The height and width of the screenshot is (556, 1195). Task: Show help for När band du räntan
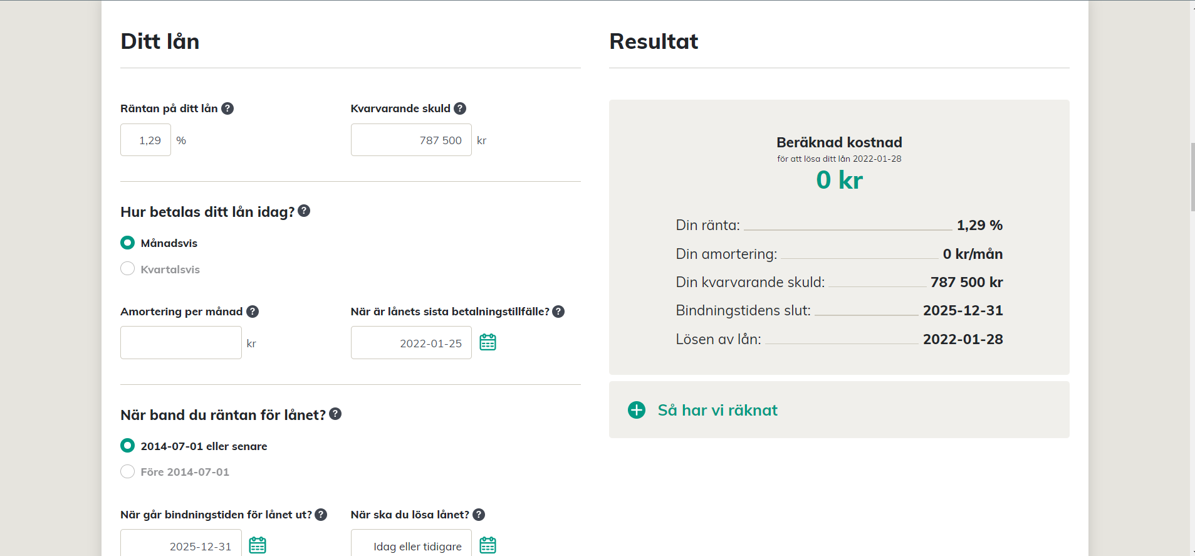coord(335,414)
